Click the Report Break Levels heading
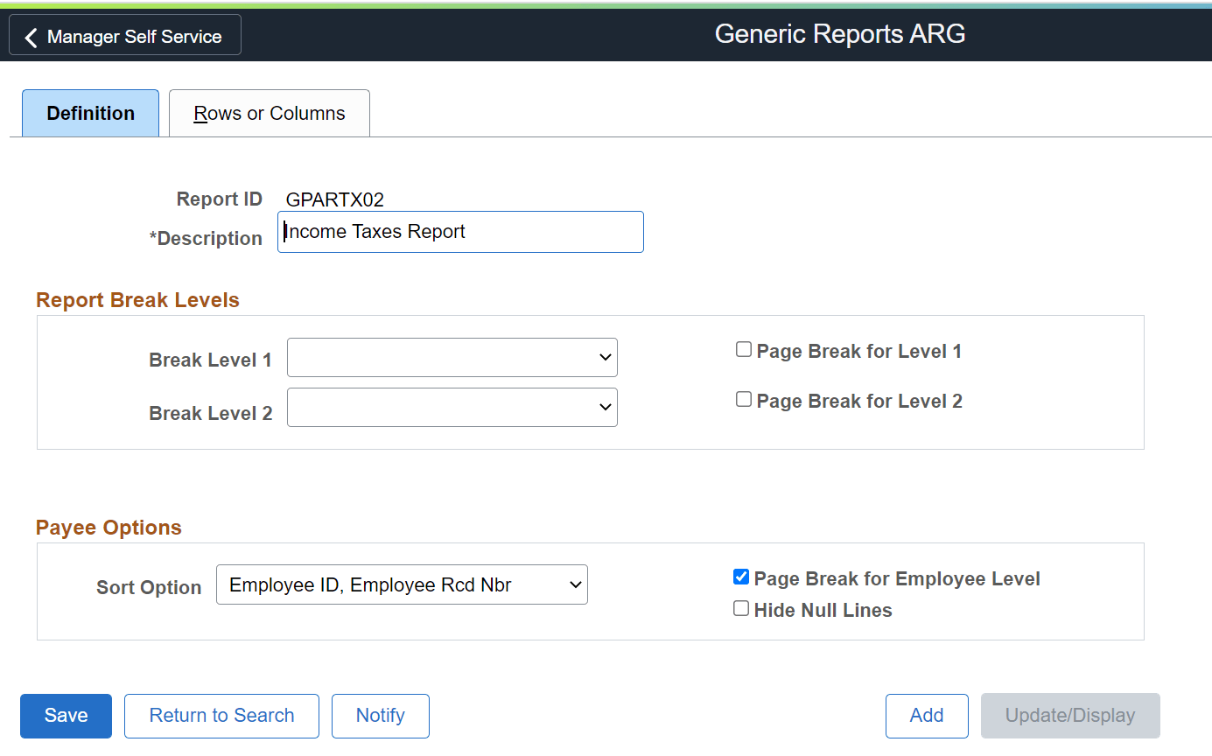 tap(137, 299)
